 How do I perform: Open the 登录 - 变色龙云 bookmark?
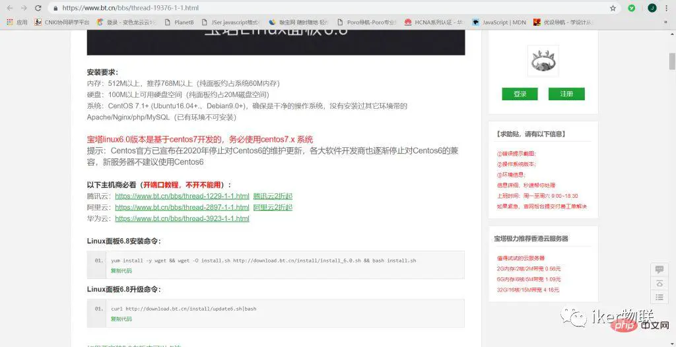(127, 22)
